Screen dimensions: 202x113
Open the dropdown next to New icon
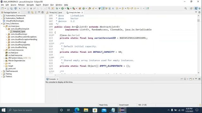point(5,8)
